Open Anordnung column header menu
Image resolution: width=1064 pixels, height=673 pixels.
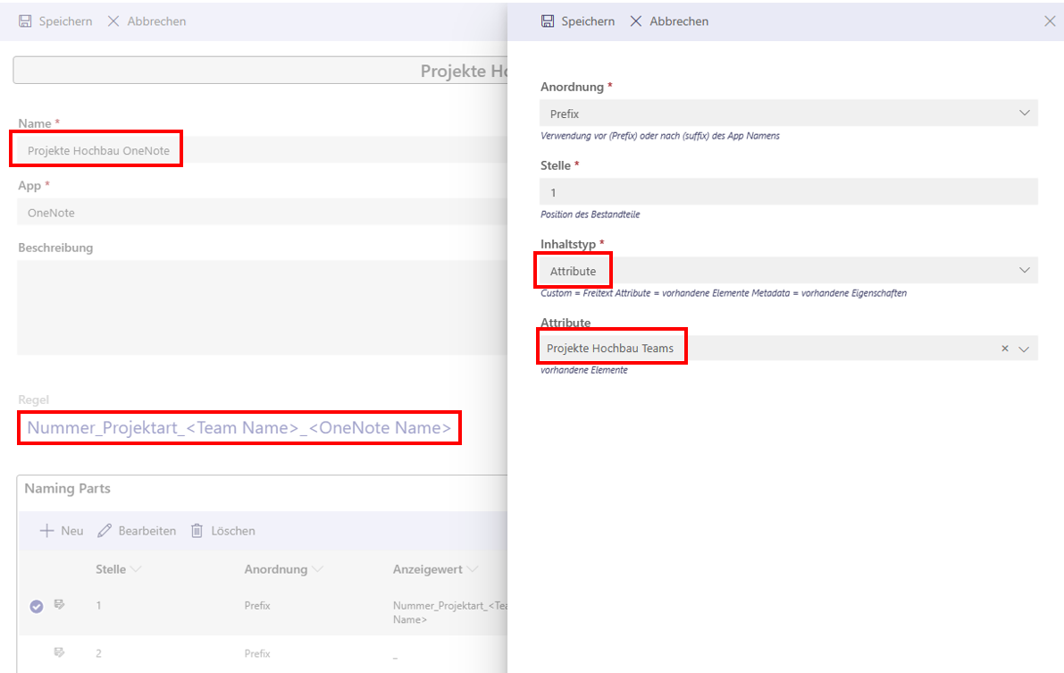(x=317, y=569)
